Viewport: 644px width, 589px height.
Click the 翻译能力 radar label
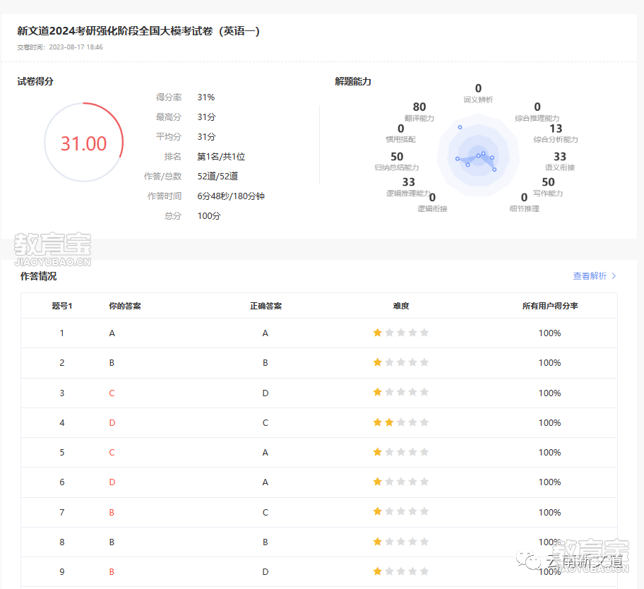click(419, 118)
